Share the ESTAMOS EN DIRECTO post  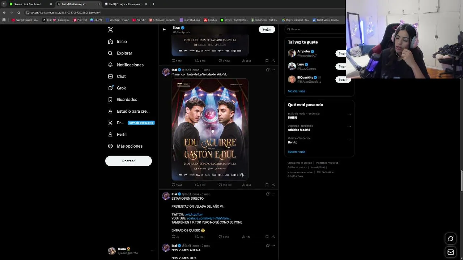coord(273,237)
